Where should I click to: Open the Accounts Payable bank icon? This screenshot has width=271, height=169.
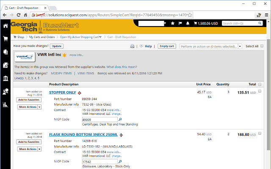pyautogui.click(x=6, y=78)
